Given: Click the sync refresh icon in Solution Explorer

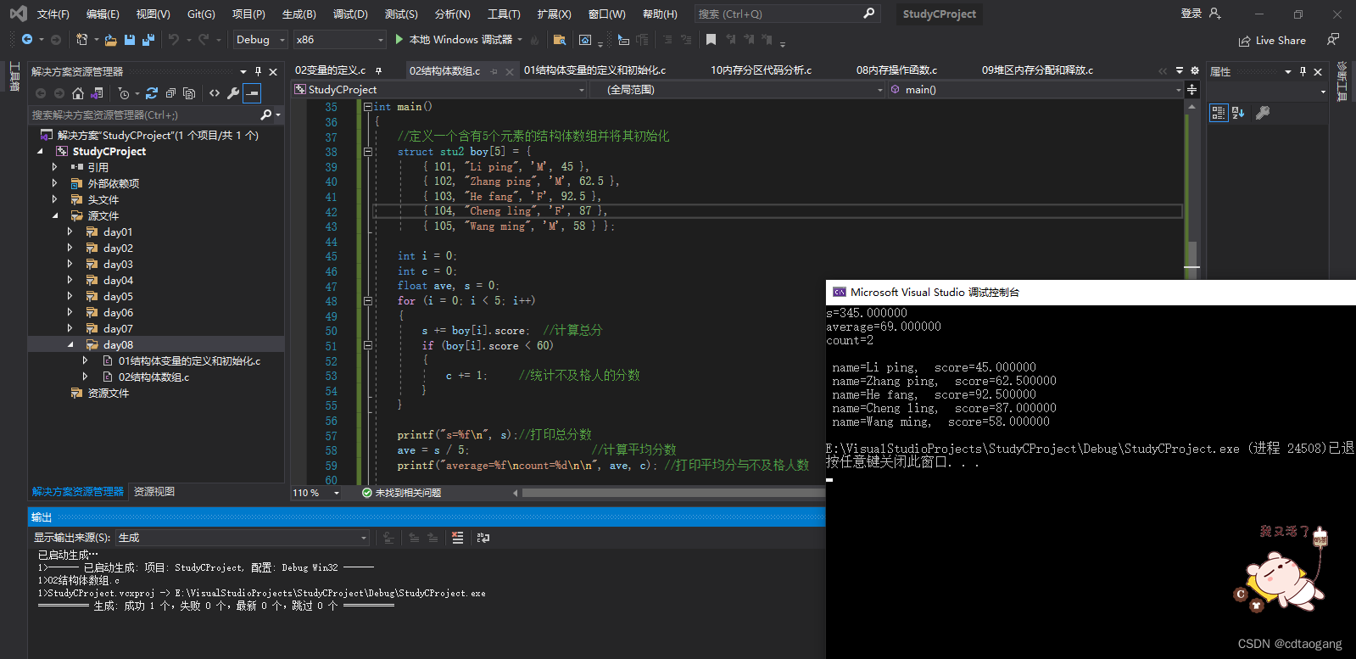Looking at the screenshot, I should tap(152, 93).
